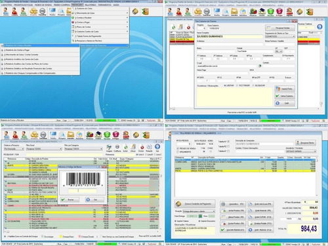Expand 2-Movimento de Caixa submenu arrow
The height and width of the screenshot is (246, 328).
coord(127,13)
